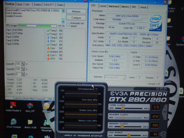Click the Fan2: 2177 RPM reading

(x=14, y=33)
